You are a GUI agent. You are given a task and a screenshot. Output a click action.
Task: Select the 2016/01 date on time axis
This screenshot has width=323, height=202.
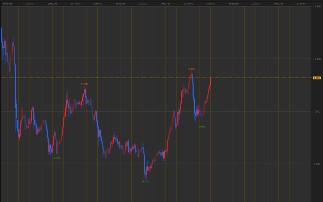[98, 3]
